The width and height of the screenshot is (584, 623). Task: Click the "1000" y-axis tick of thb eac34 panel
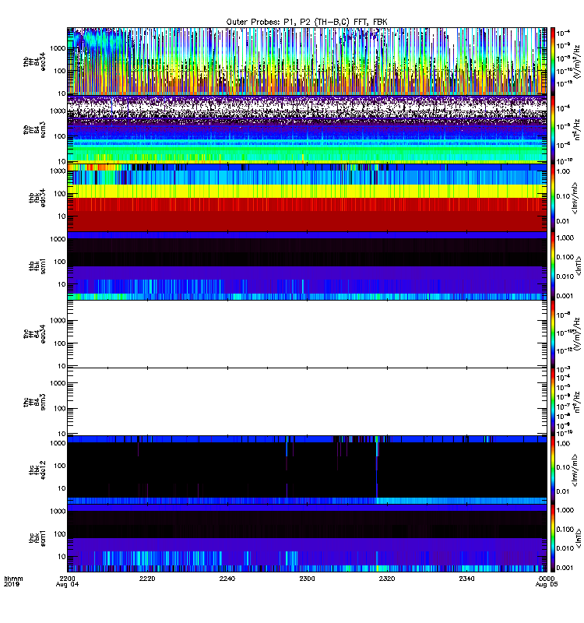click(58, 48)
